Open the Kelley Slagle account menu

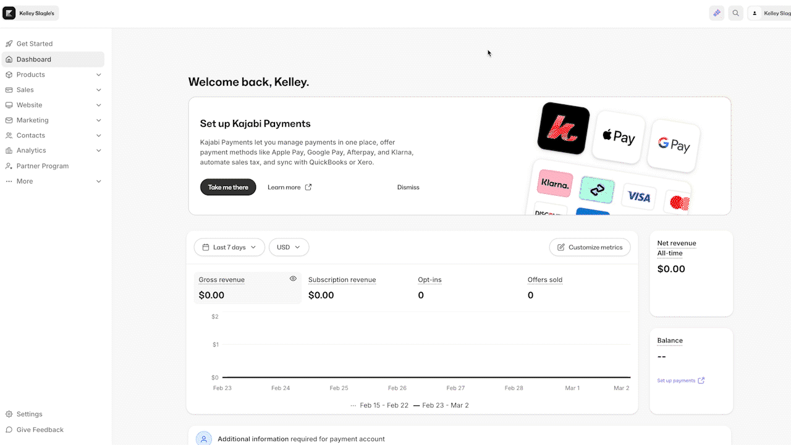769,13
